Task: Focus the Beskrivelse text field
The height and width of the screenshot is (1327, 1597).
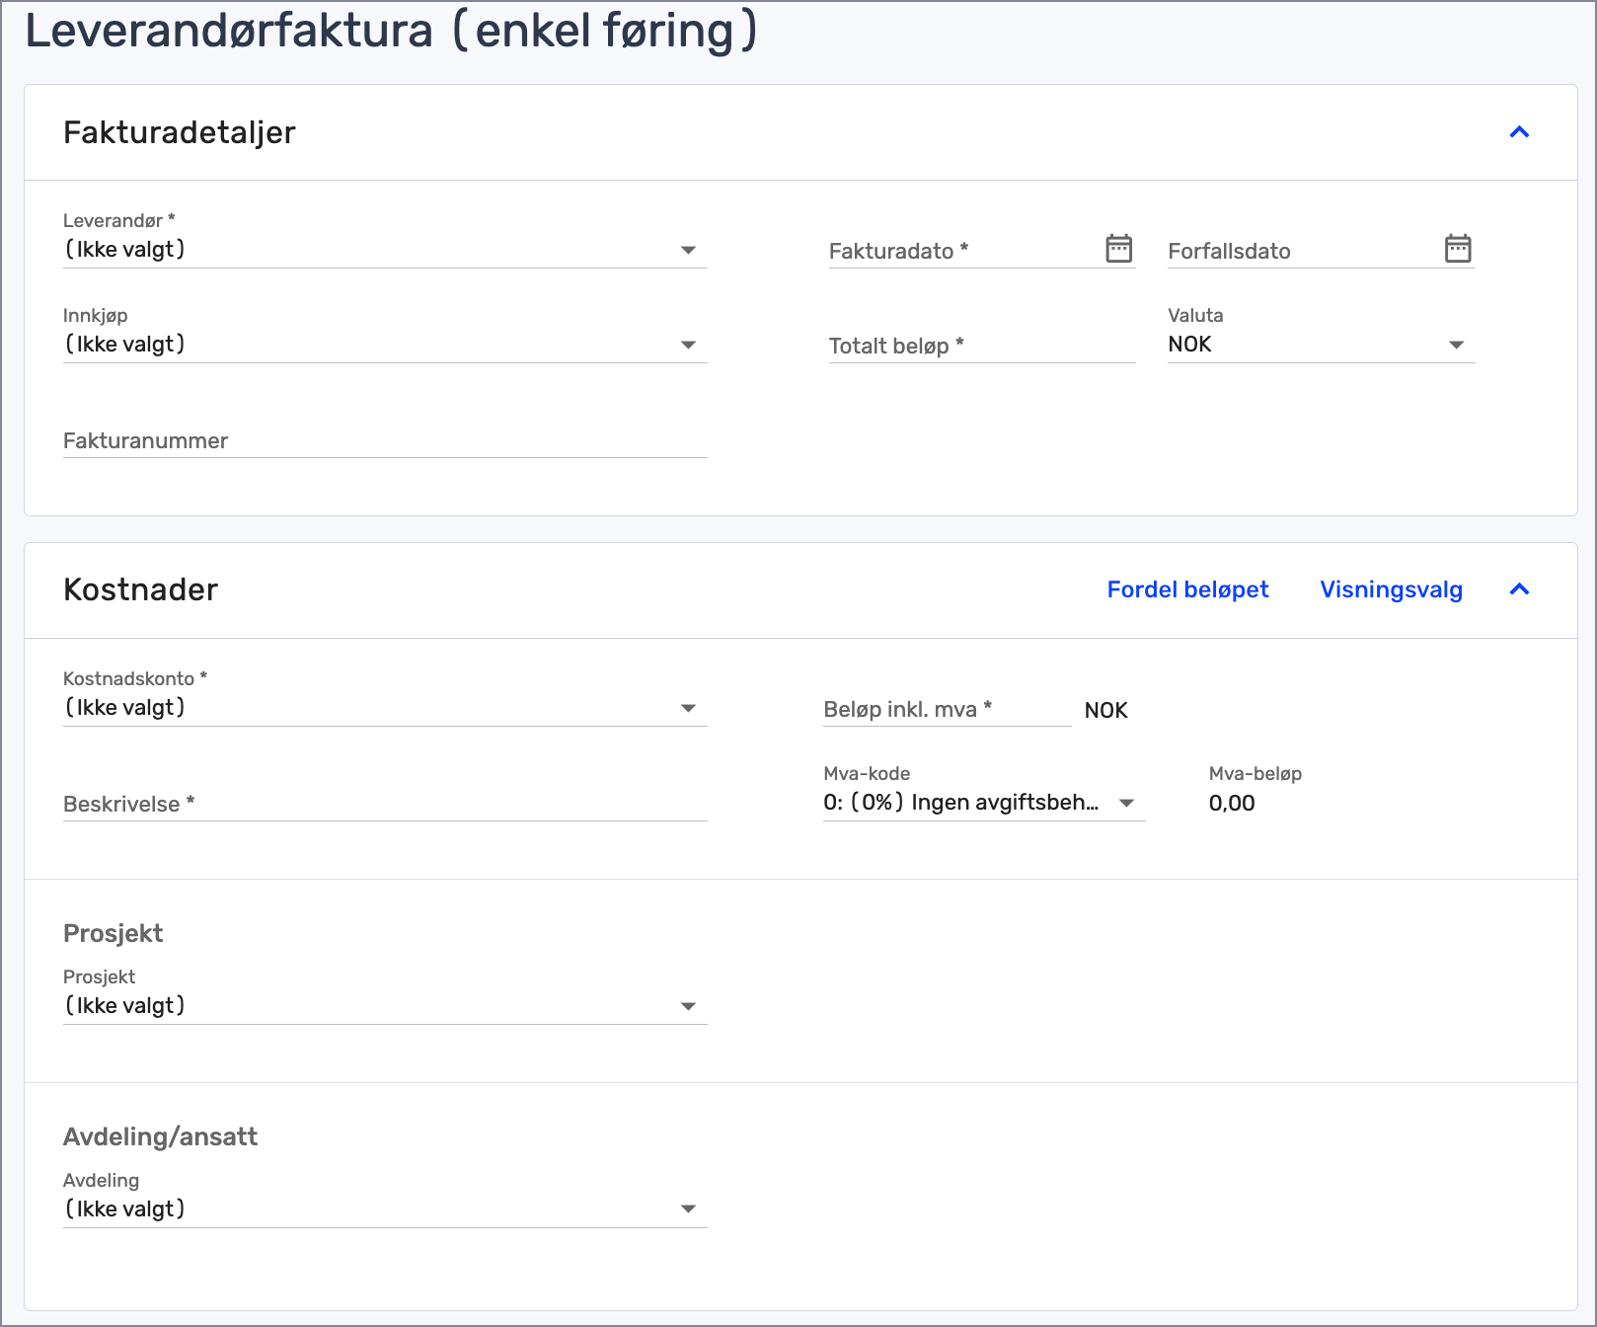Action: tap(385, 804)
